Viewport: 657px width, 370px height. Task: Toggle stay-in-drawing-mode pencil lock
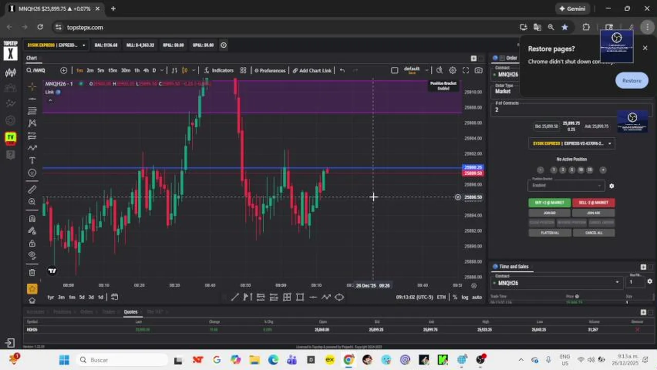coord(32,231)
